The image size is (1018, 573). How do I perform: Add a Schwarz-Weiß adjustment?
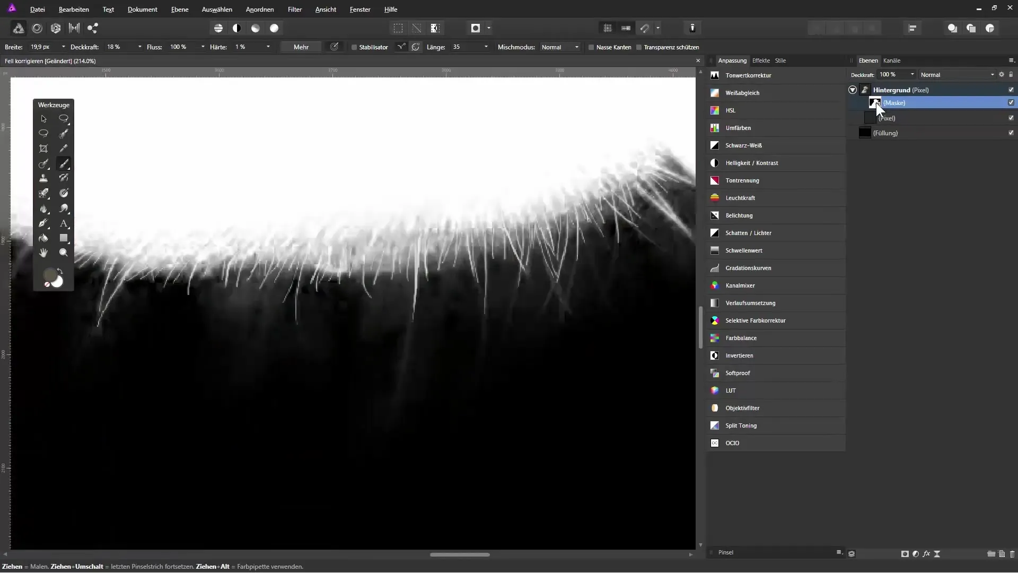776,145
